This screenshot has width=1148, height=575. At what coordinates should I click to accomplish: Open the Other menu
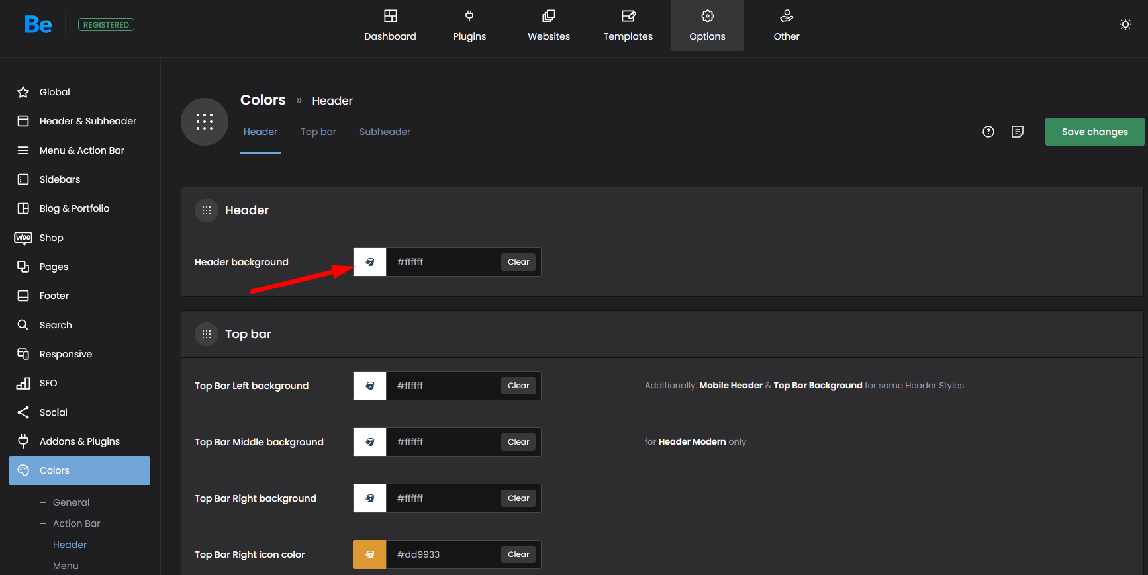[x=787, y=26]
